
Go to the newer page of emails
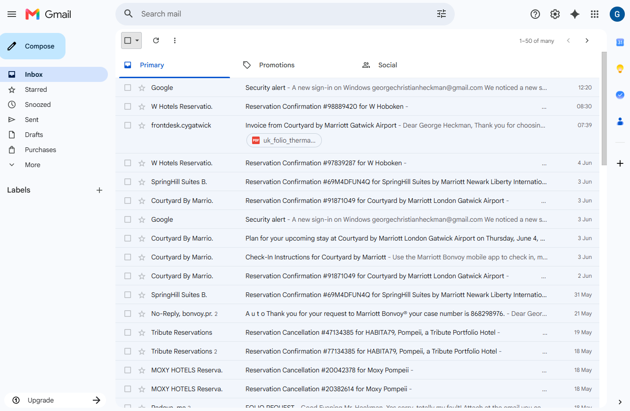pos(568,40)
